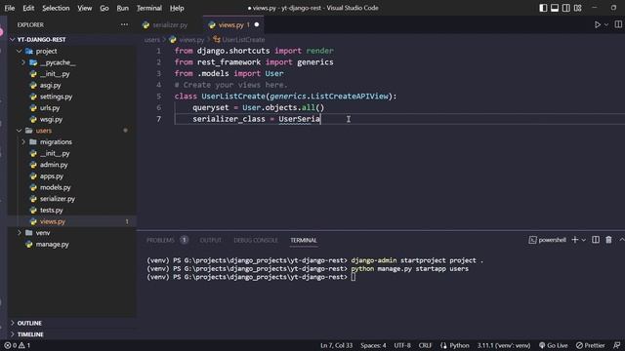The image size is (625, 351).
Task: Toggle bottom panel layout icon
Action: click(555, 8)
